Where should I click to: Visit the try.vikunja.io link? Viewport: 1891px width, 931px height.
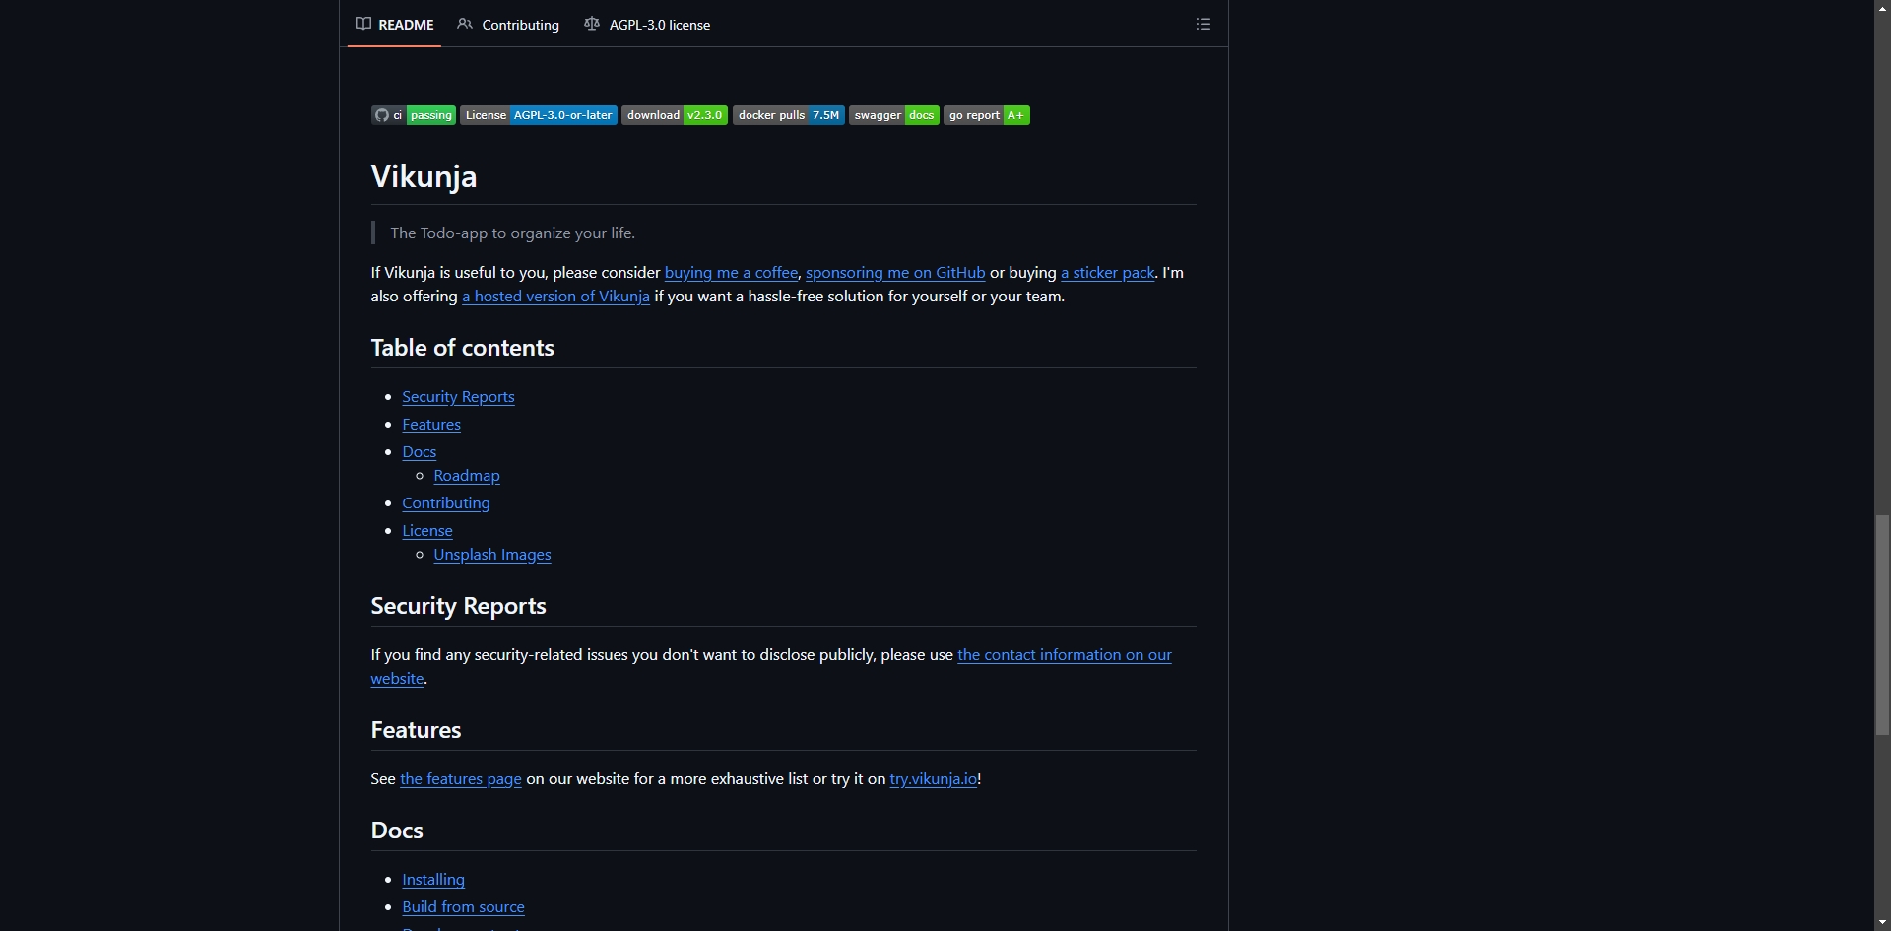click(934, 779)
